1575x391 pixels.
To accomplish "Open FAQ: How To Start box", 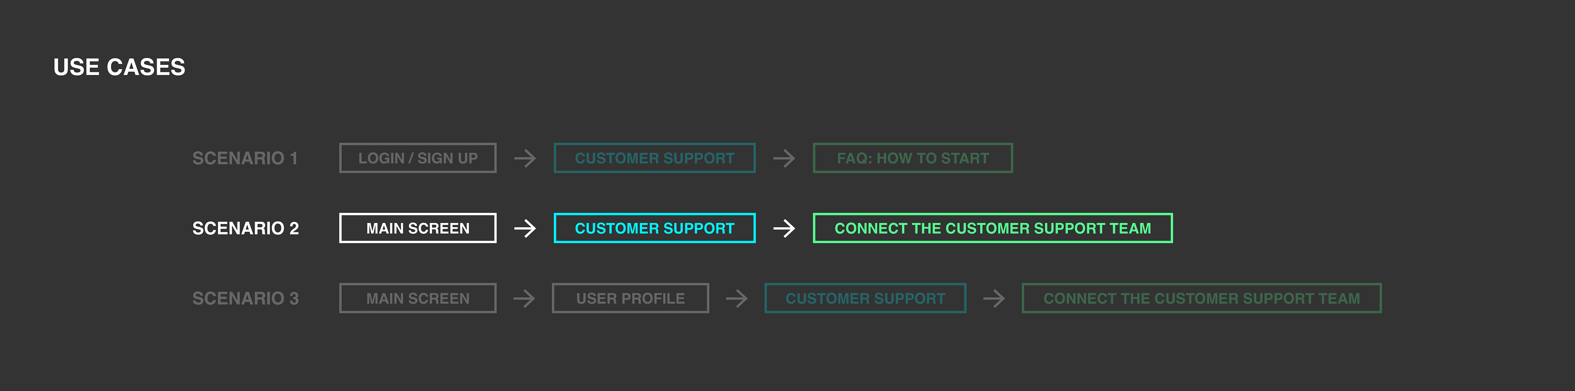I will (x=913, y=158).
